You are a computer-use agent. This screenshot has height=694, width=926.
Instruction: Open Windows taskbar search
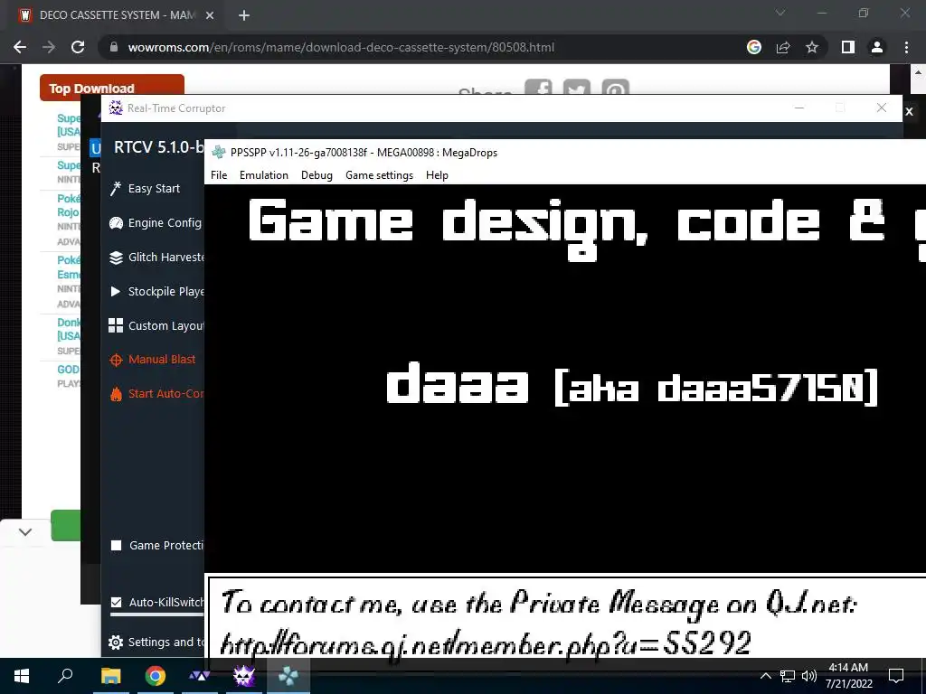tap(65, 675)
